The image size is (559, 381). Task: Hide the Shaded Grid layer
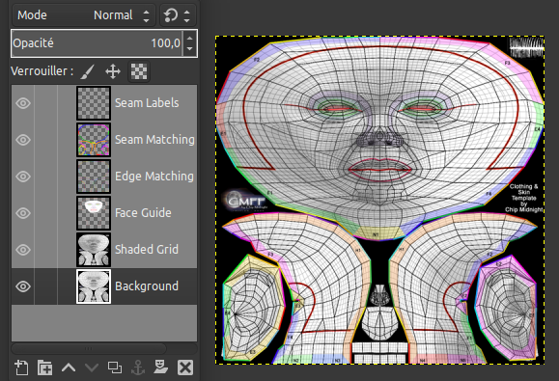(x=23, y=250)
